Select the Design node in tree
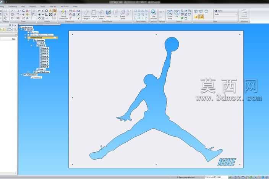This screenshot has height=179, width=269. (x=29, y=30)
